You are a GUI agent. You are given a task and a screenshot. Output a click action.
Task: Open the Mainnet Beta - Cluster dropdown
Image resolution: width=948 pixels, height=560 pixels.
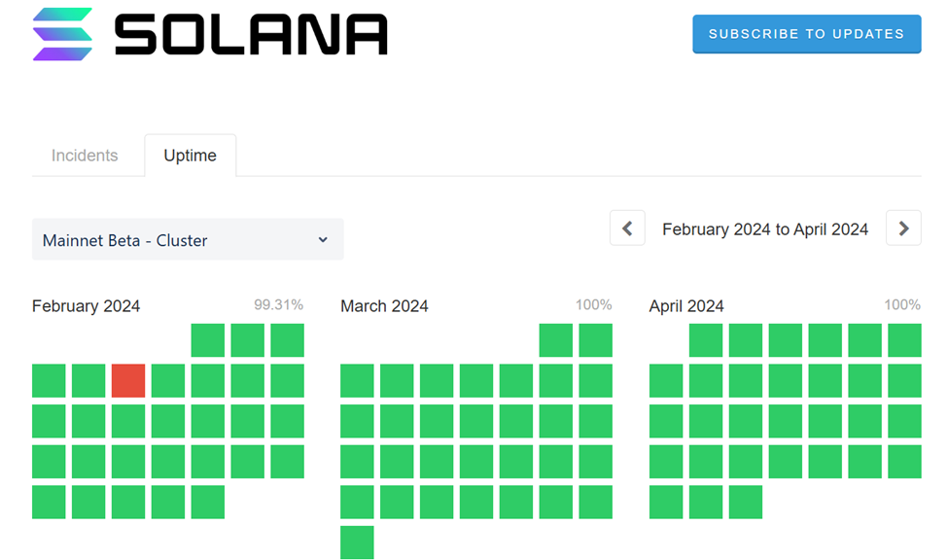[188, 239]
